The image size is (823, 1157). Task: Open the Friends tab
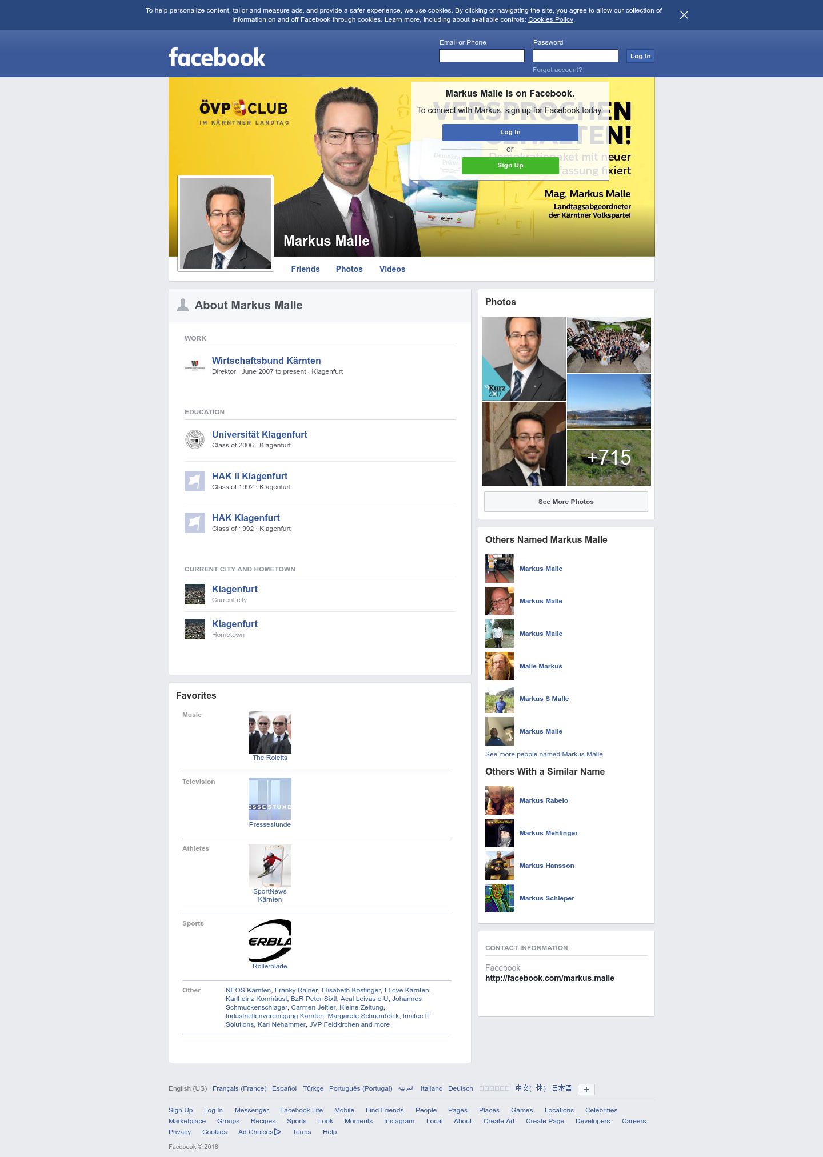tap(305, 269)
